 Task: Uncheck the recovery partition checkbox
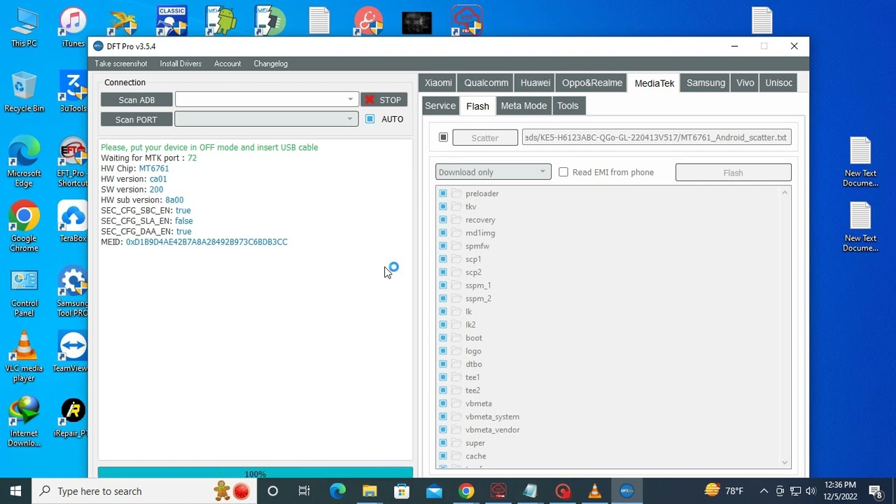tap(443, 220)
